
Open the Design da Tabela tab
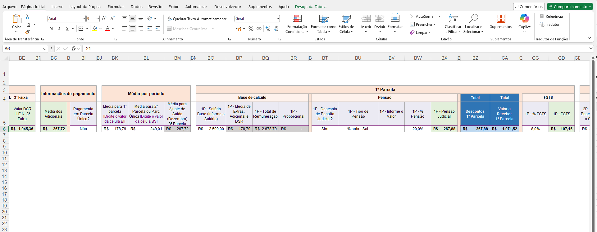[x=310, y=7]
